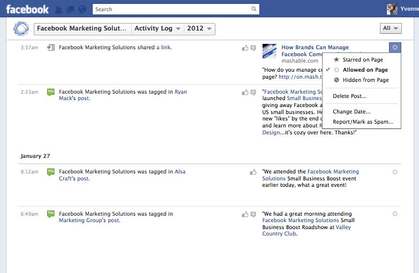Screen dimensions: 419x273
Task: Click the 3:37am timestamp
Action: click(29, 48)
